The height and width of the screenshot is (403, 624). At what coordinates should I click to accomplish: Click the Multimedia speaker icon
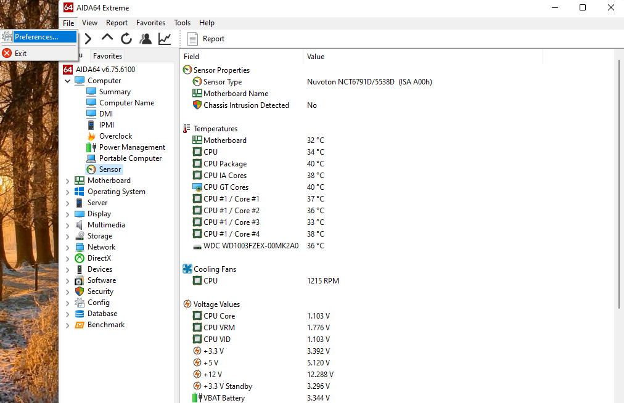(80, 225)
